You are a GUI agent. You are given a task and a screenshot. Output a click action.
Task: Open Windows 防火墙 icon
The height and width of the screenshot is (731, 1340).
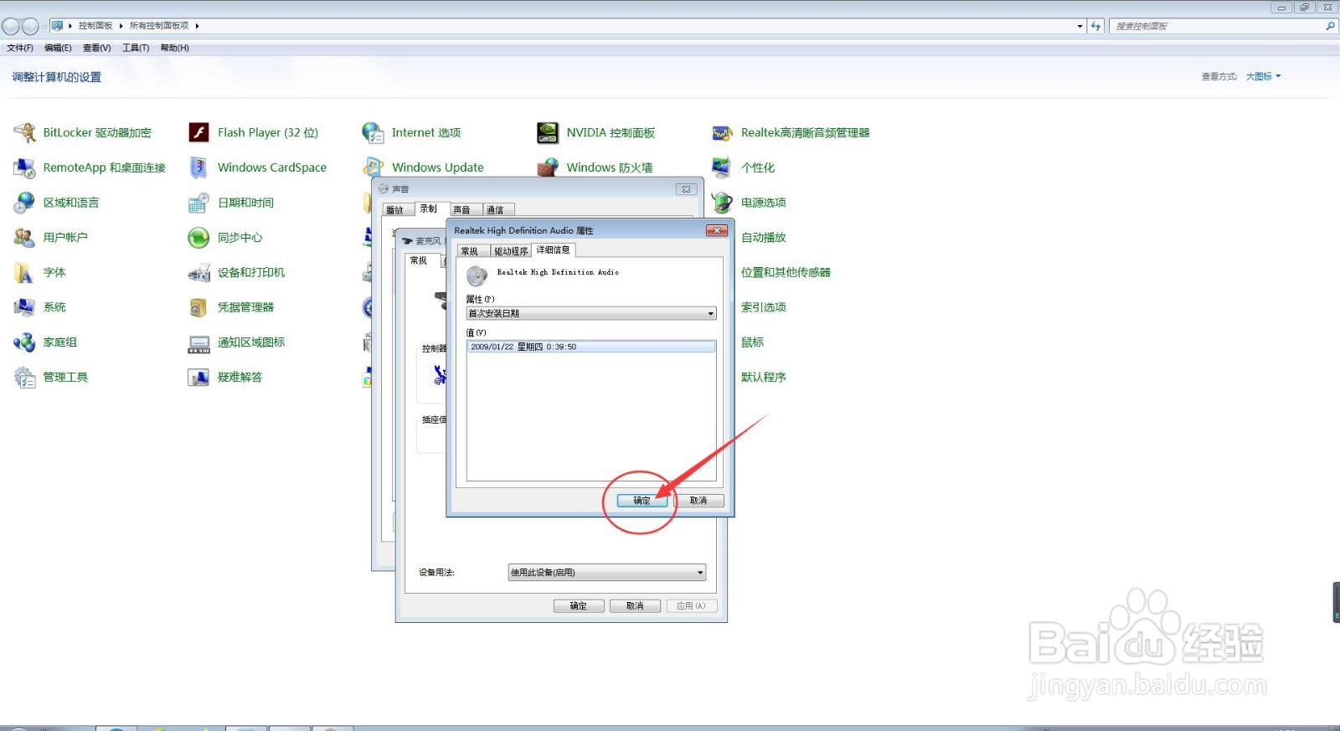coord(548,167)
